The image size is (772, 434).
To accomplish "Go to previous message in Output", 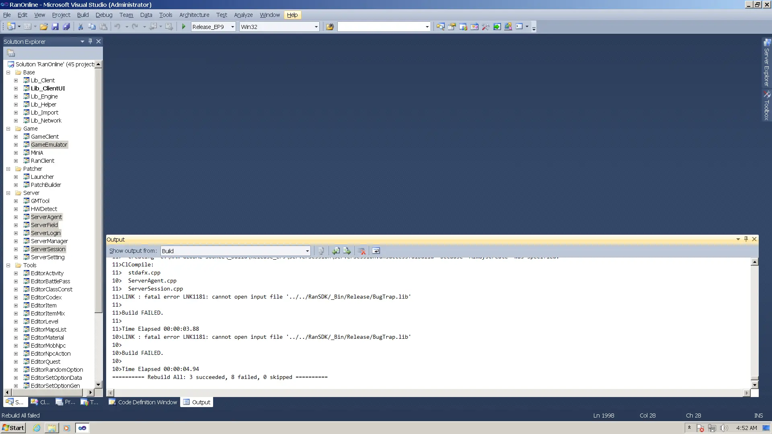I will tap(336, 251).
